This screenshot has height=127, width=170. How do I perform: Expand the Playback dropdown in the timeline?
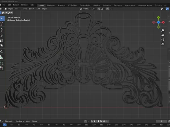coord(10,121)
